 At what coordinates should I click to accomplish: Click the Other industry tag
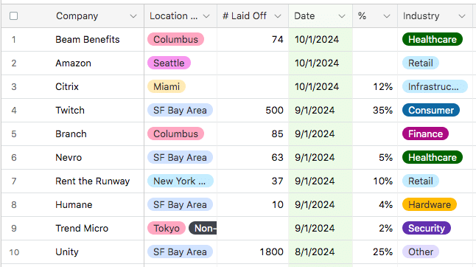[421, 252]
